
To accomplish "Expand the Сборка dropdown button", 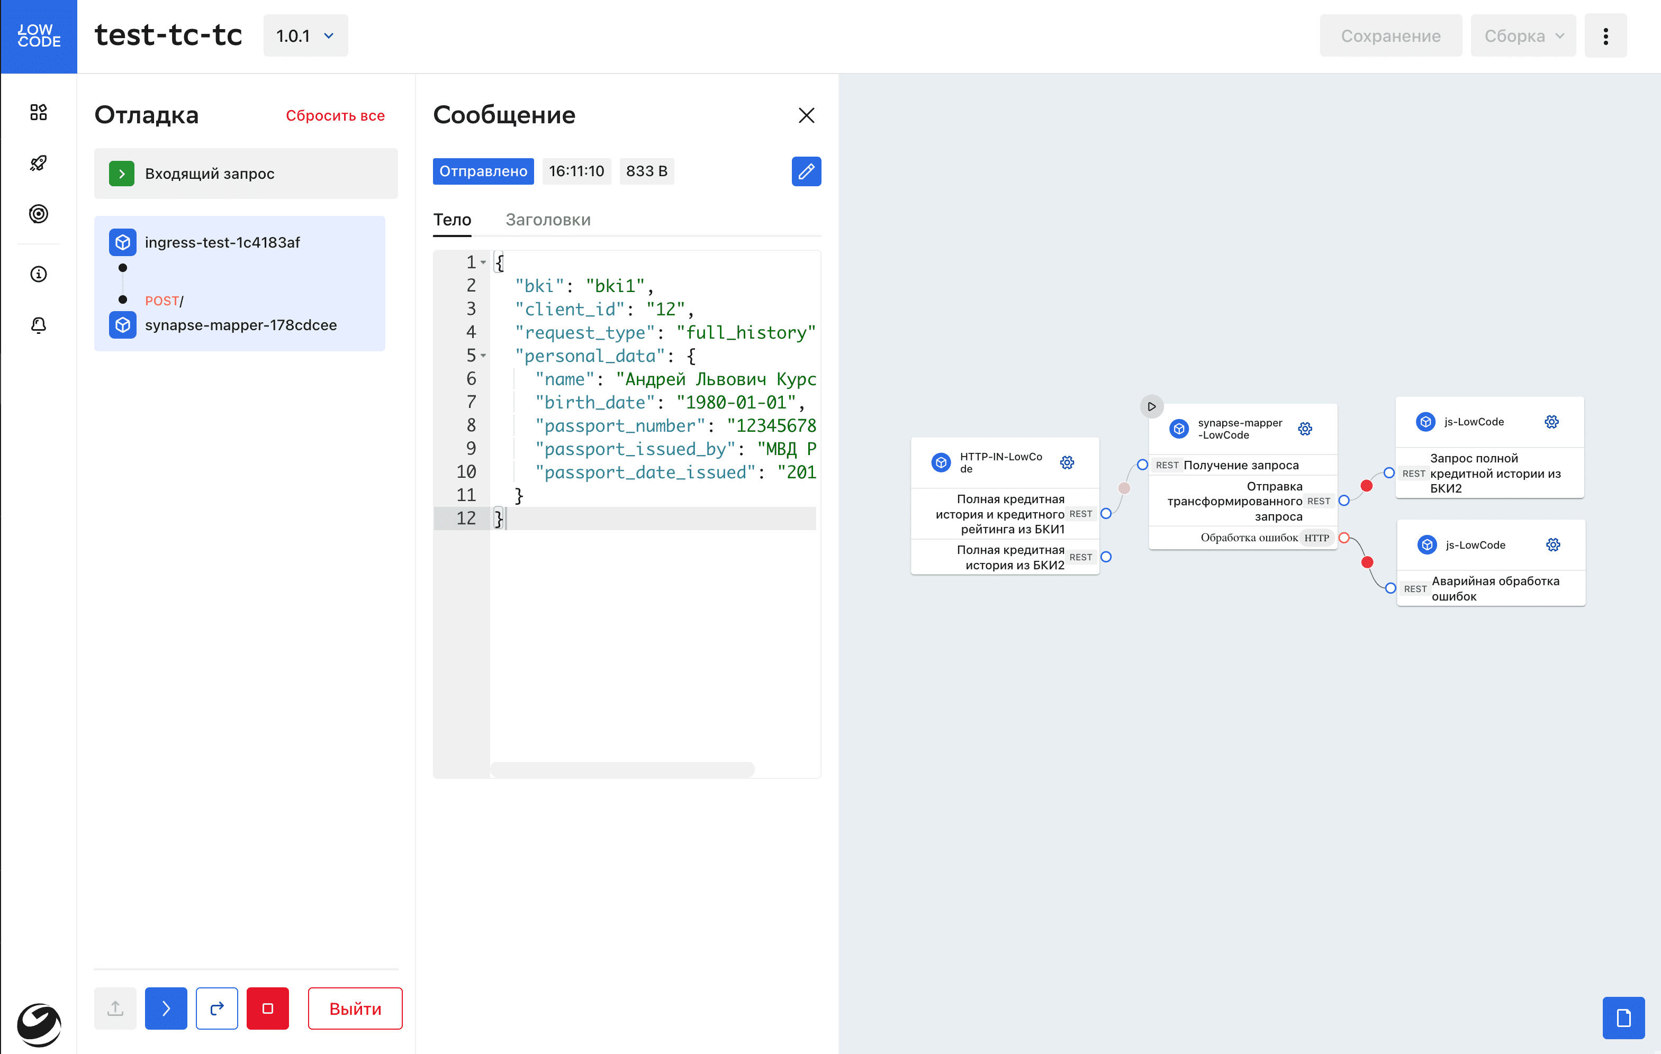I will (1523, 36).
